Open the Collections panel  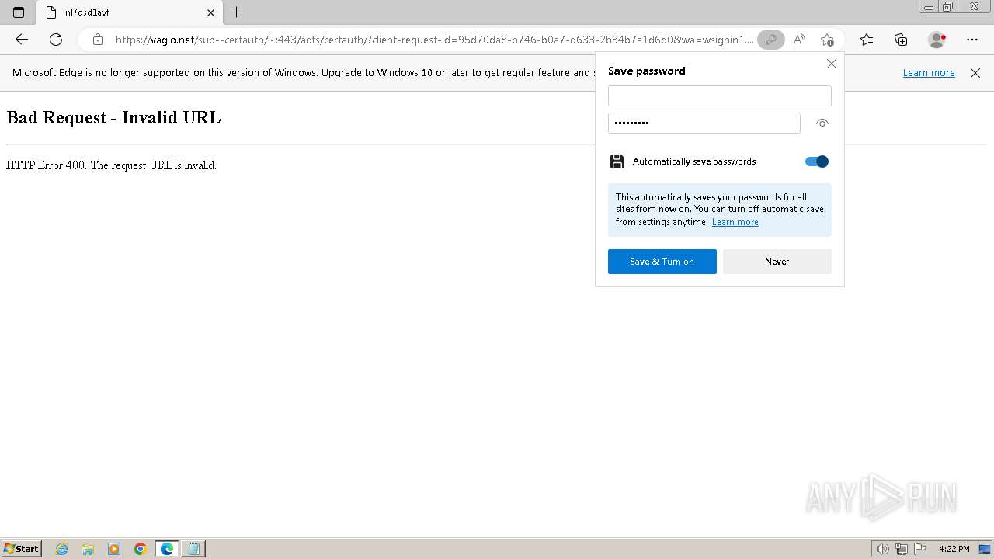click(901, 40)
